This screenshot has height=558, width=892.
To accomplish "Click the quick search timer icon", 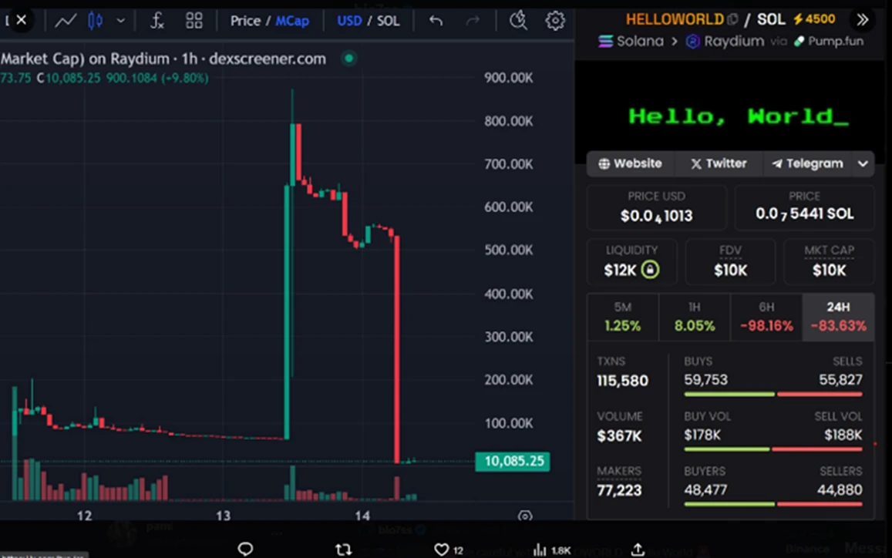I will click(518, 21).
